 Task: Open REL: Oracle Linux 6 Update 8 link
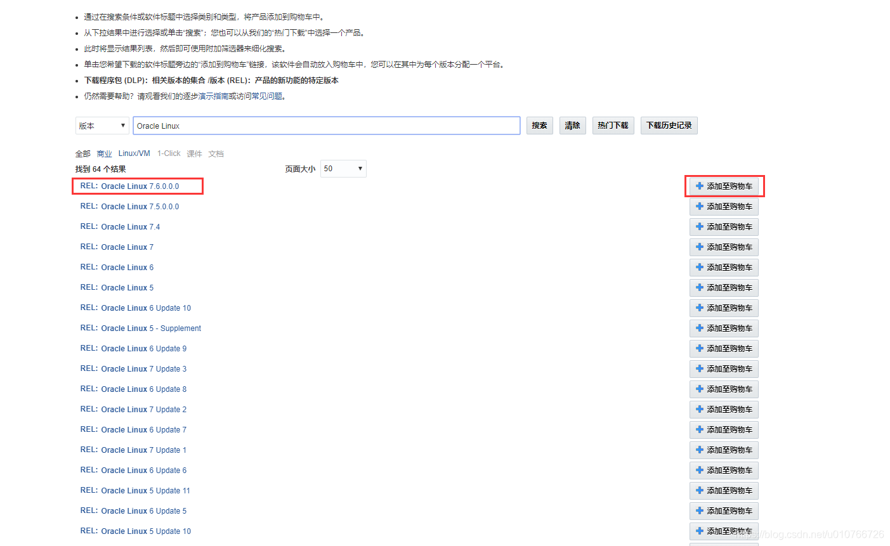(x=134, y=389)
